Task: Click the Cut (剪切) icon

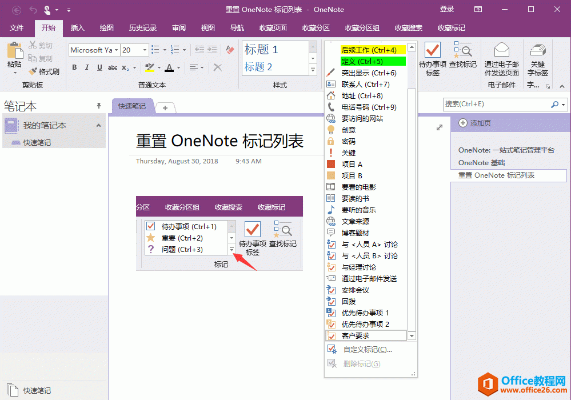Action: 42,45
